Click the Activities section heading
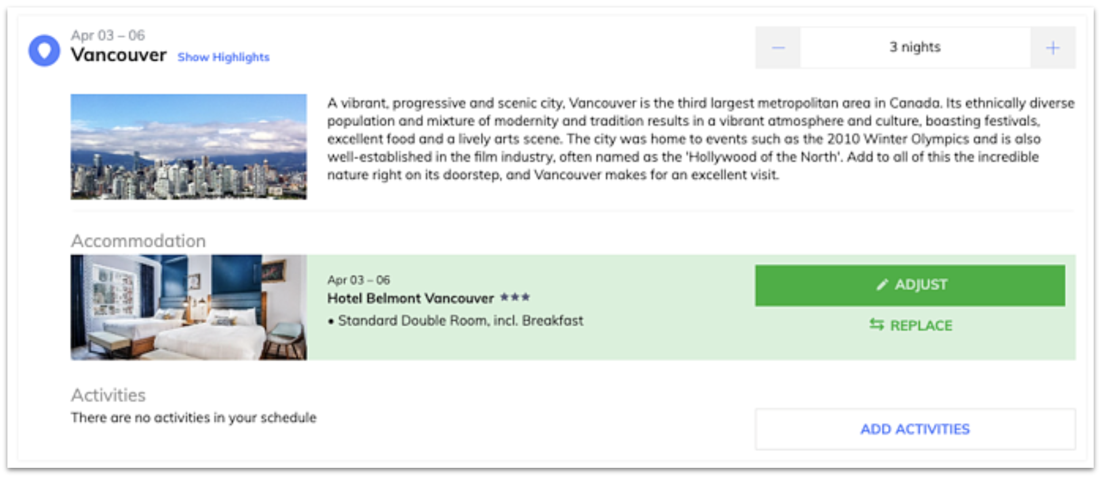 (108, 395)
